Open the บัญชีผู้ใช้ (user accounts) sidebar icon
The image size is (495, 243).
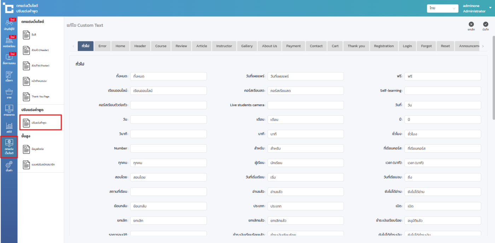9,25
